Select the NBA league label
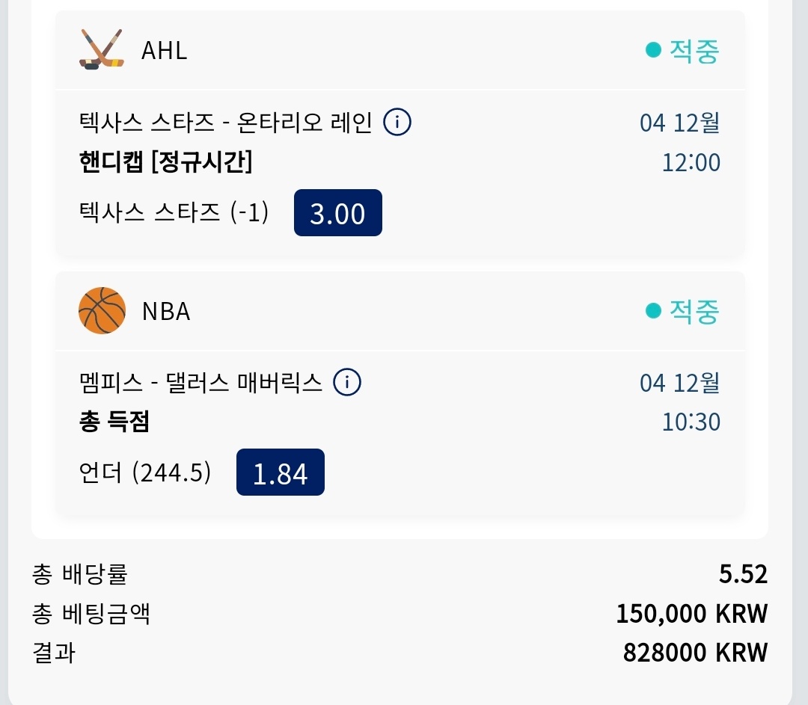The image size is (808, 705). [x=166, y=311]
